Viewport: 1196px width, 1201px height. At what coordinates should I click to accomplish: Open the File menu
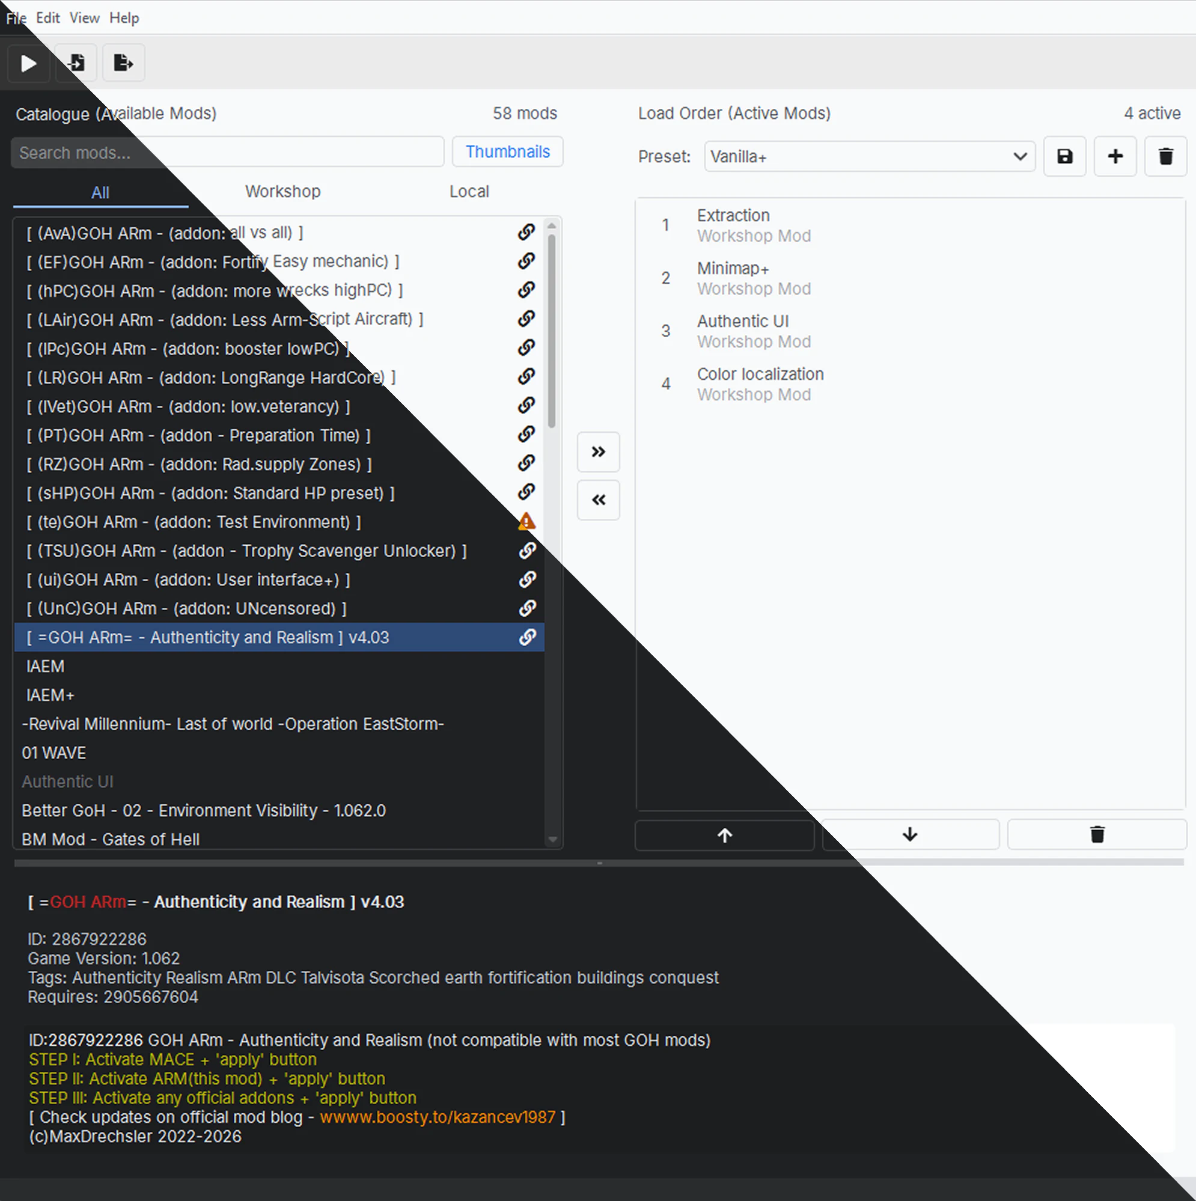[x=16, y=17]
